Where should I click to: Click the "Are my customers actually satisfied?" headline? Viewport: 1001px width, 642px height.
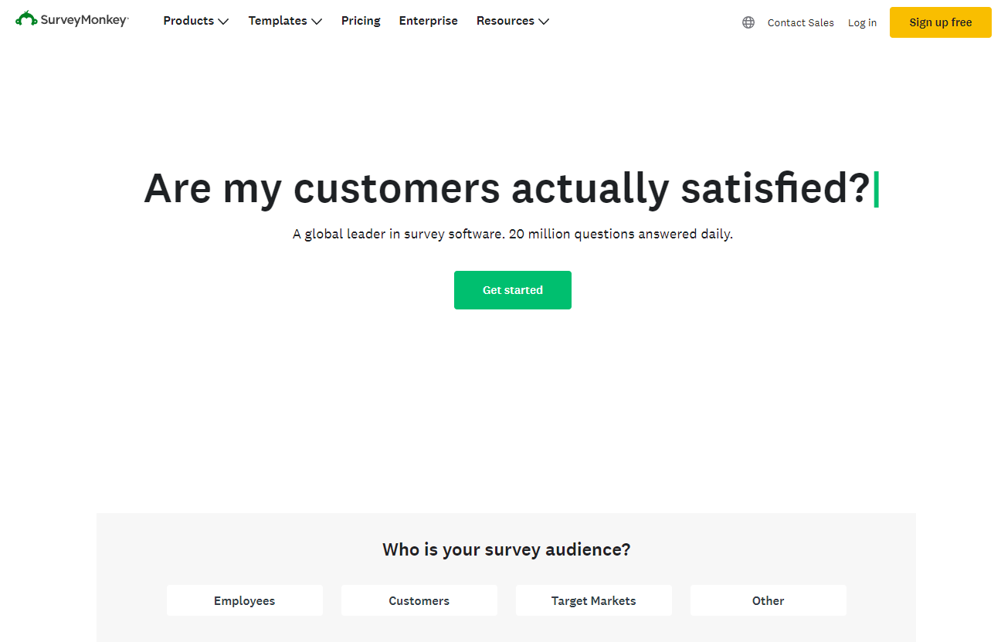[x=507, y=188]
